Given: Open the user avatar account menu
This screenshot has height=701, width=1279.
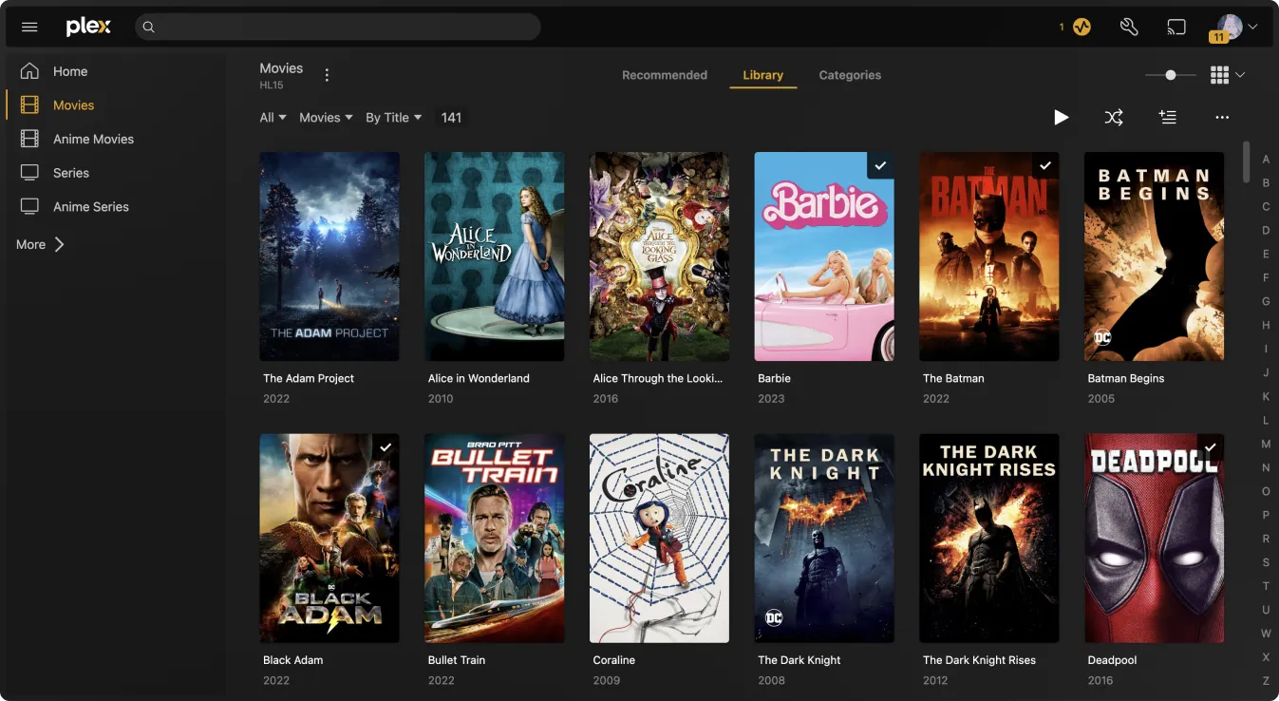Looking at the screenshot, I should tap(1230, 27).
